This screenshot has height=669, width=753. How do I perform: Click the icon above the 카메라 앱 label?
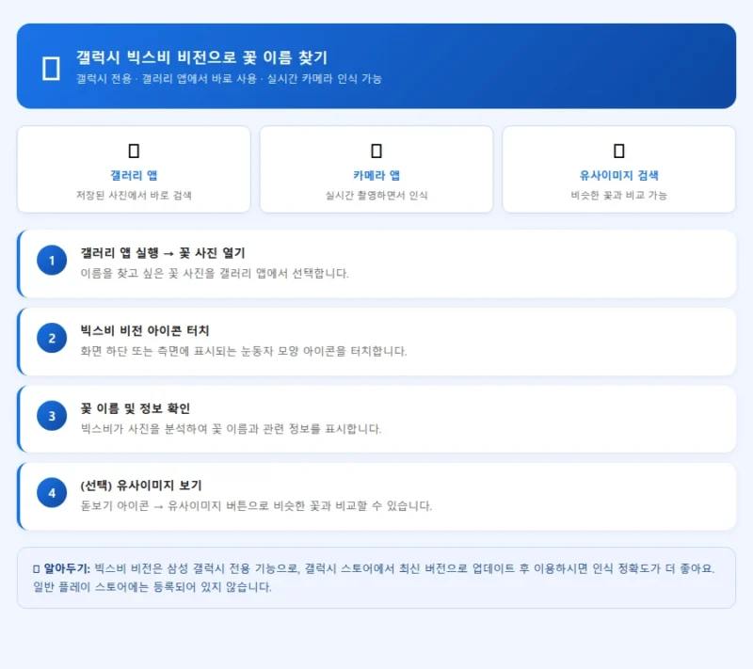[376, 151]
